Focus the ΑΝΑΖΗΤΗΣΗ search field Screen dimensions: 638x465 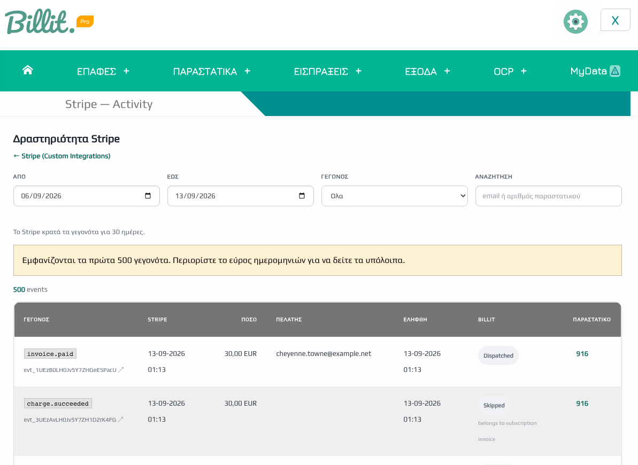pos(548,196)
